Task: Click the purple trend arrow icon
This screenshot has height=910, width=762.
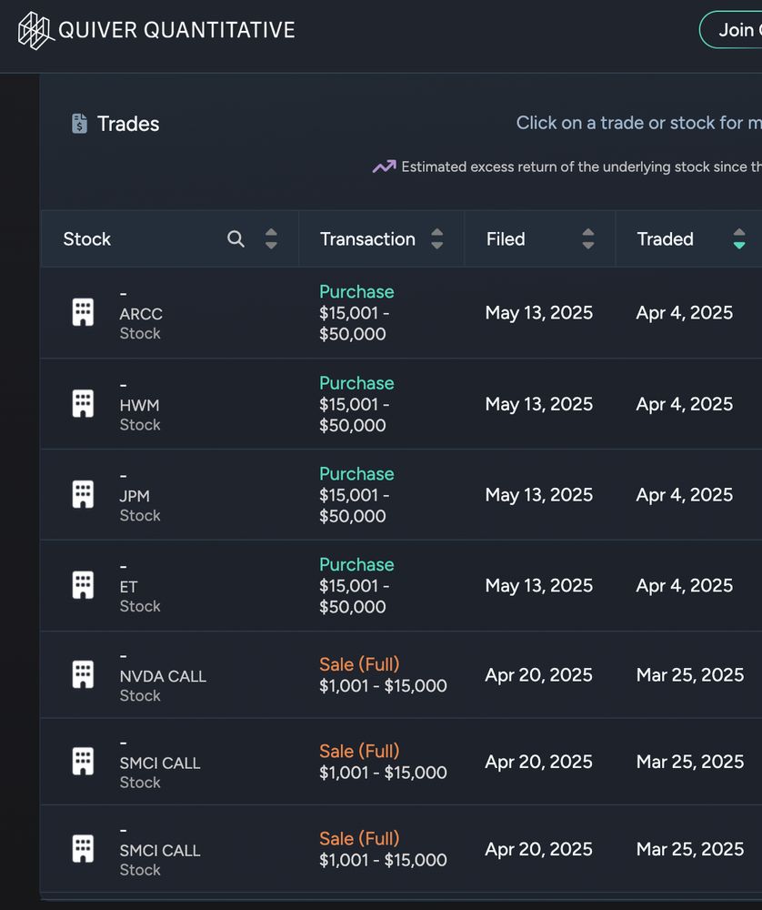Action: [384, 167]
